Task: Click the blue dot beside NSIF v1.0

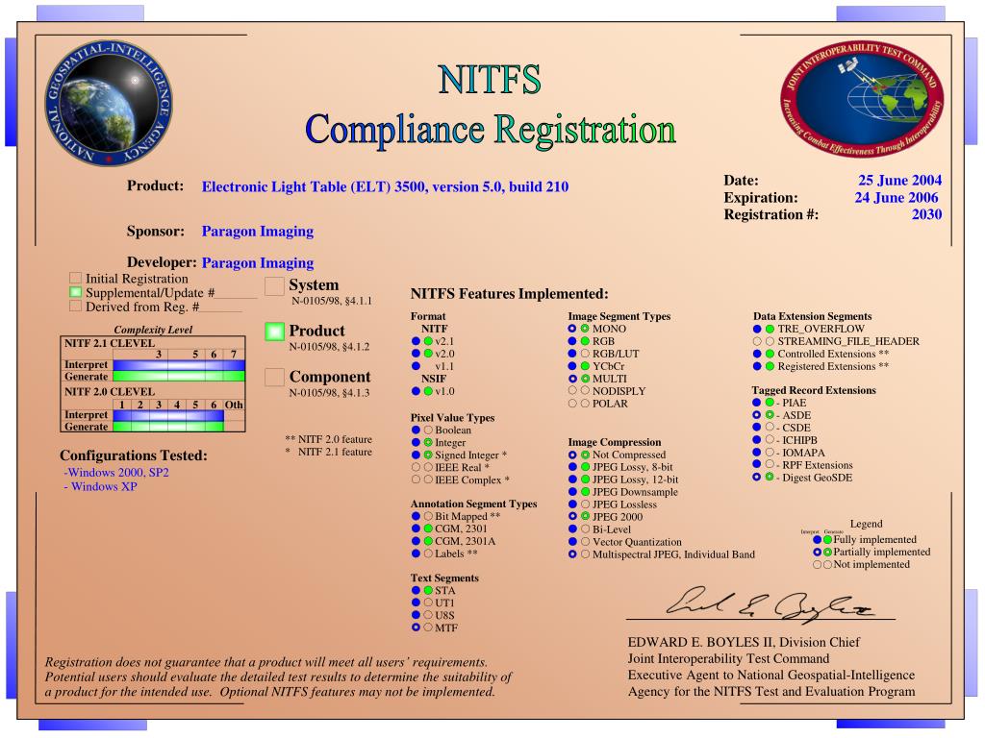Action: coord(416,391)
